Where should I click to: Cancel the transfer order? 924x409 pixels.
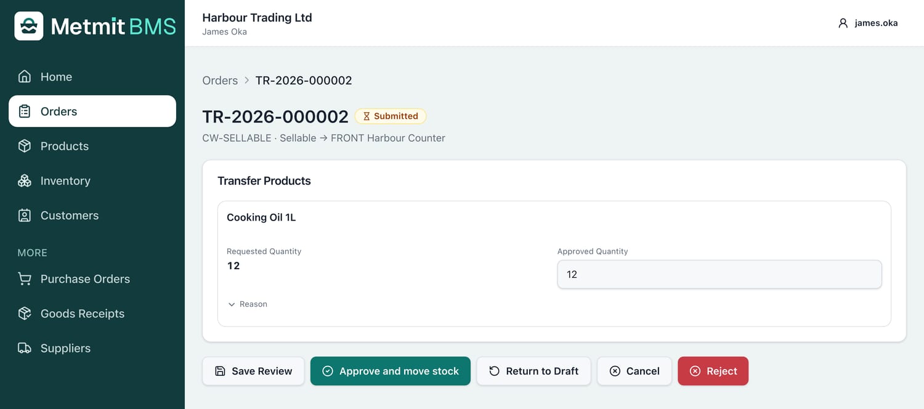point(634,371)
